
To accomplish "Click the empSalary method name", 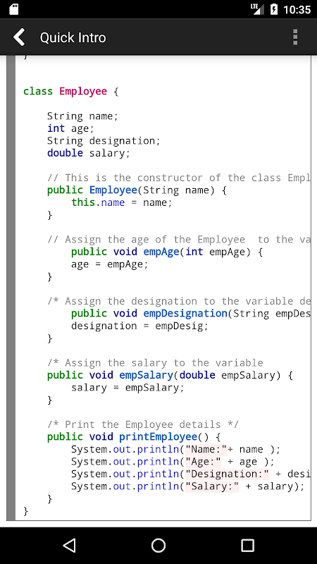I will (x=147, y=375).
